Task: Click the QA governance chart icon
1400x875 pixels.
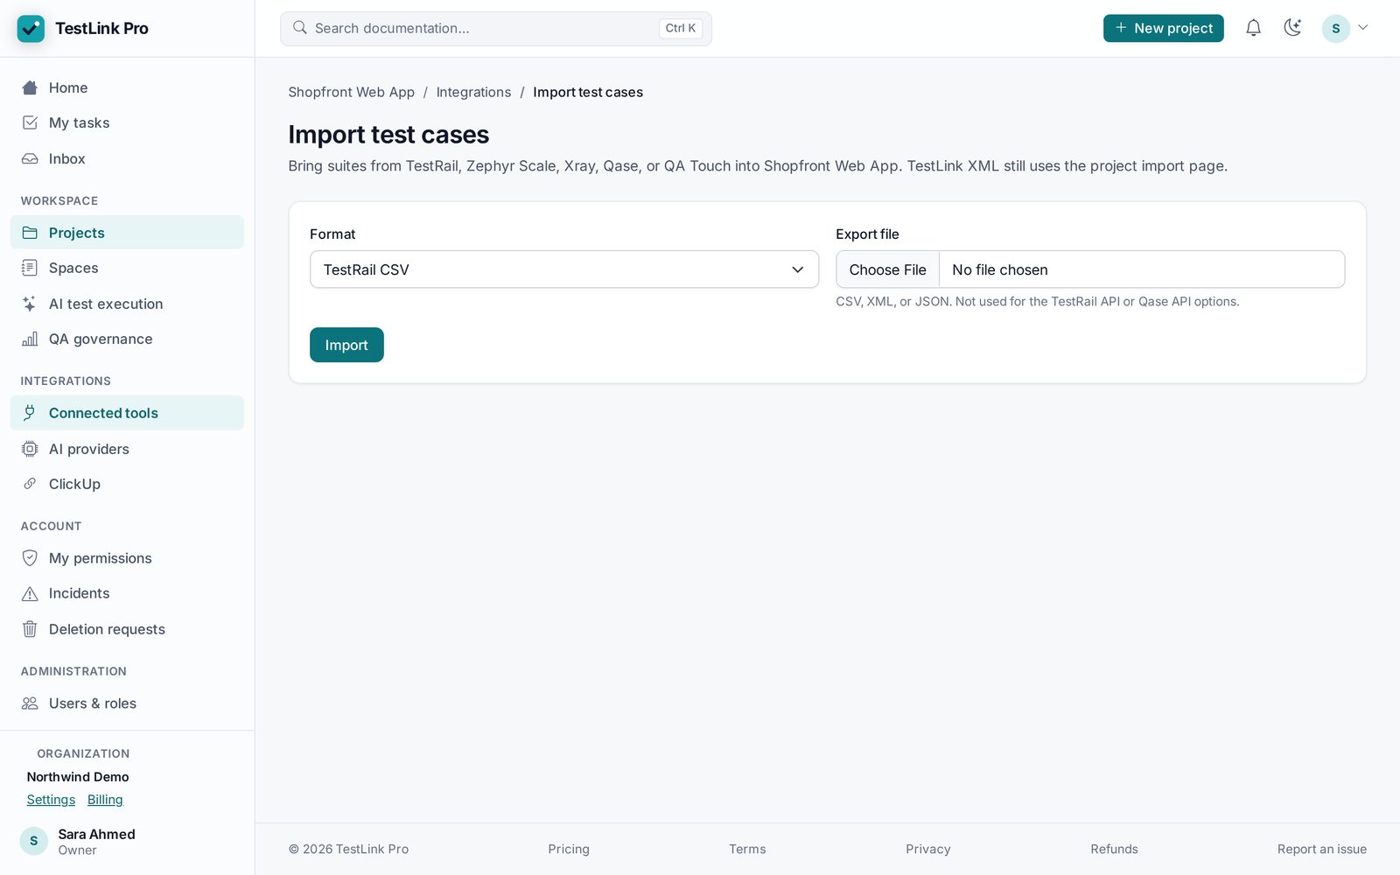Action: [30, 339]
